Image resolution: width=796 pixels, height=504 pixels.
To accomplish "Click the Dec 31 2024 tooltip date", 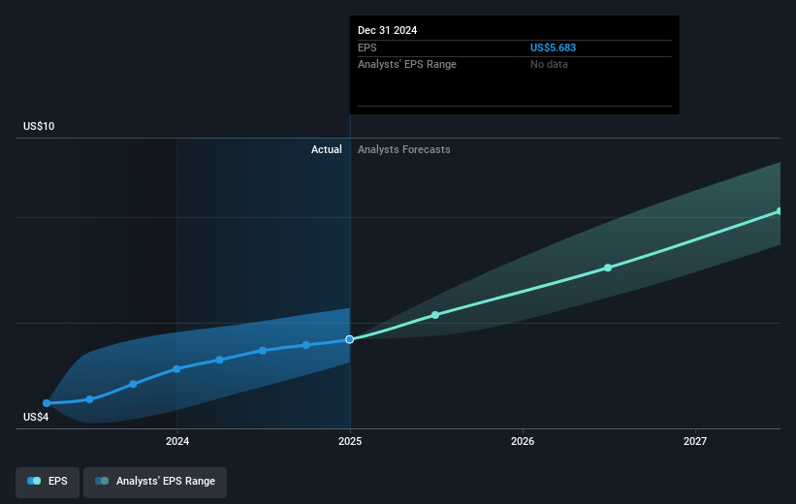I will (x=388, y=30).
